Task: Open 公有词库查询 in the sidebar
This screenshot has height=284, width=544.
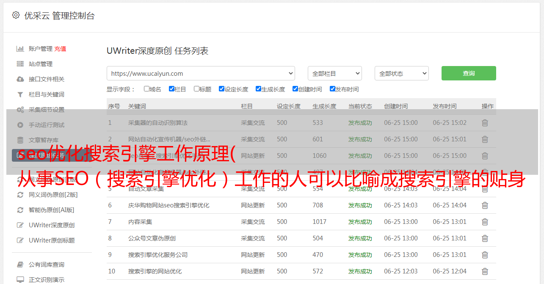Action: click(x=47, y=265)
